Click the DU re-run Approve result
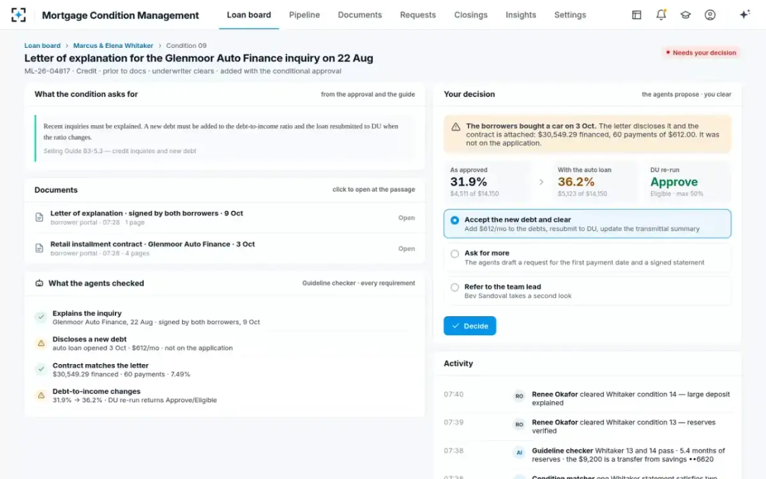The height and width of the screenshot is (479, 766). [674, 182]
